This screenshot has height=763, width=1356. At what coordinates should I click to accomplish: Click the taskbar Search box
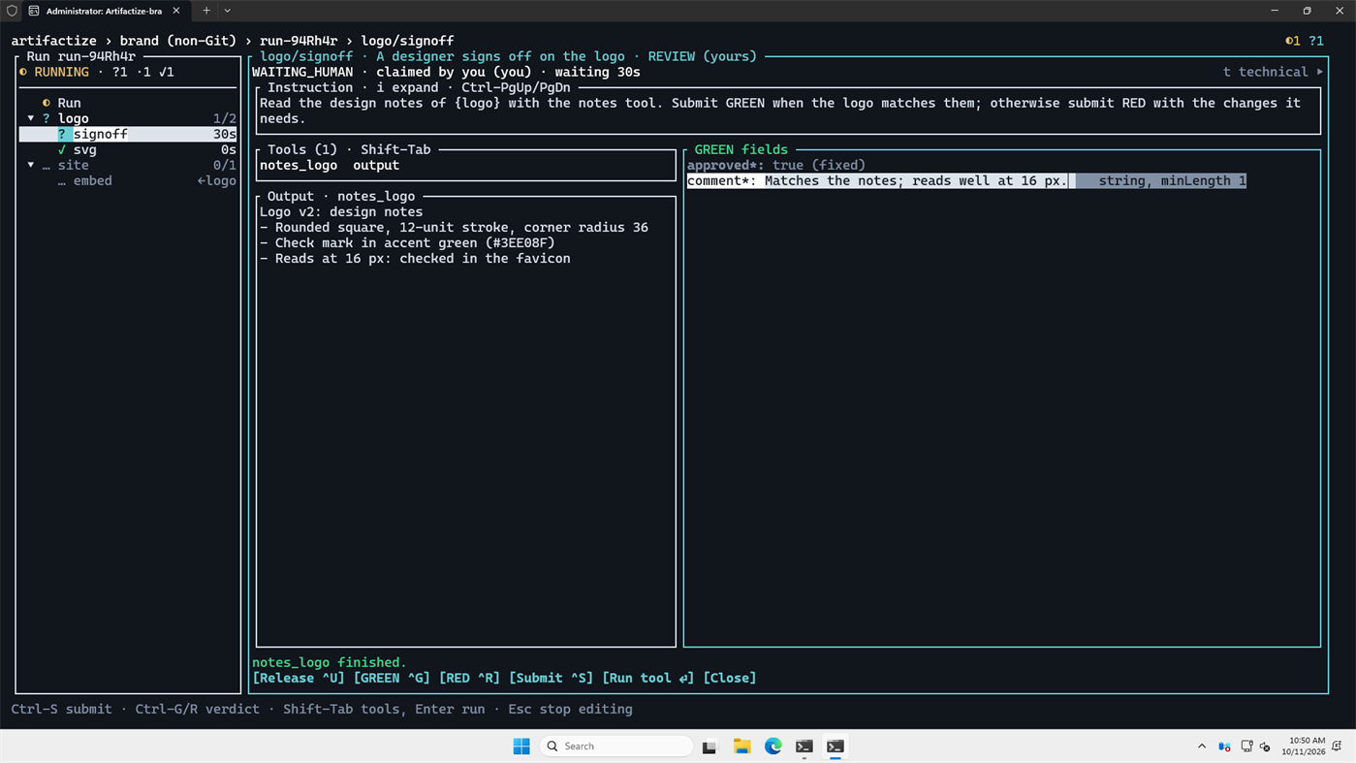615,746
